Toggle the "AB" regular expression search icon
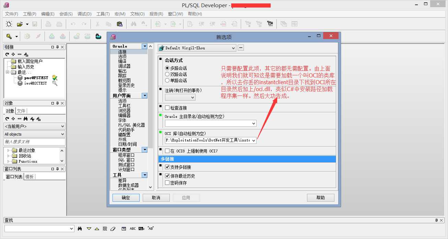The width and height of the screenshot is (448, 239). [150, 228]
